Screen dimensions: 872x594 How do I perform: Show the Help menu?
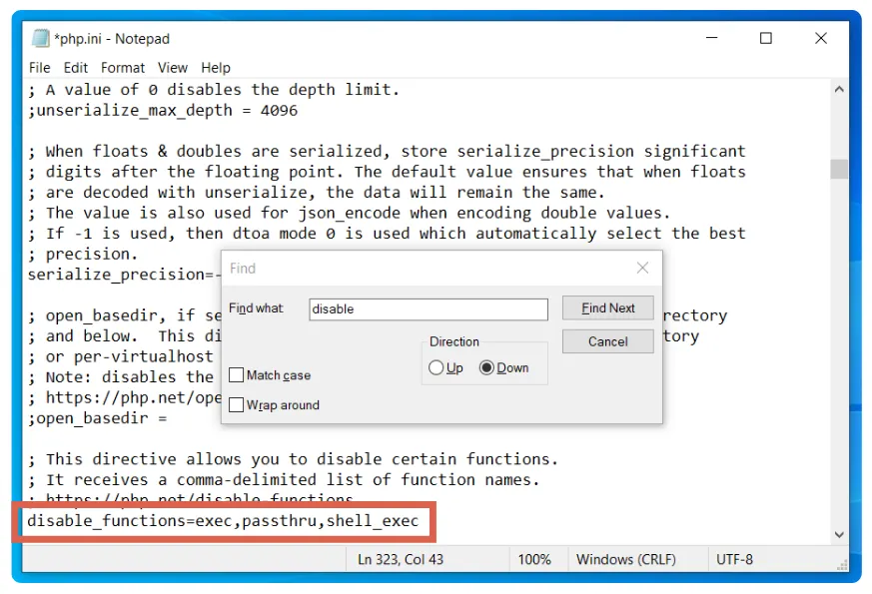pyautogui.click(x=216, y=68)
